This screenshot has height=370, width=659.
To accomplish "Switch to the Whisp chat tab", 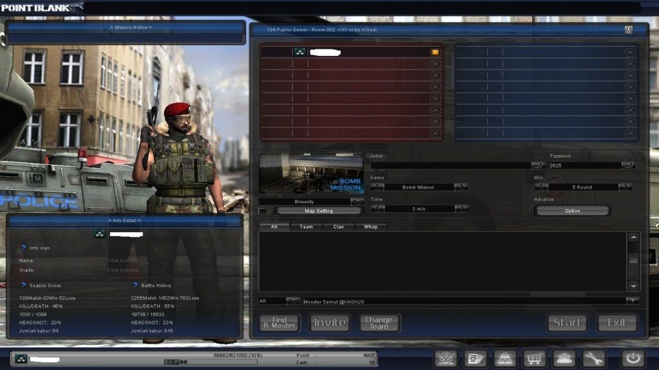I will click(370, 227).
